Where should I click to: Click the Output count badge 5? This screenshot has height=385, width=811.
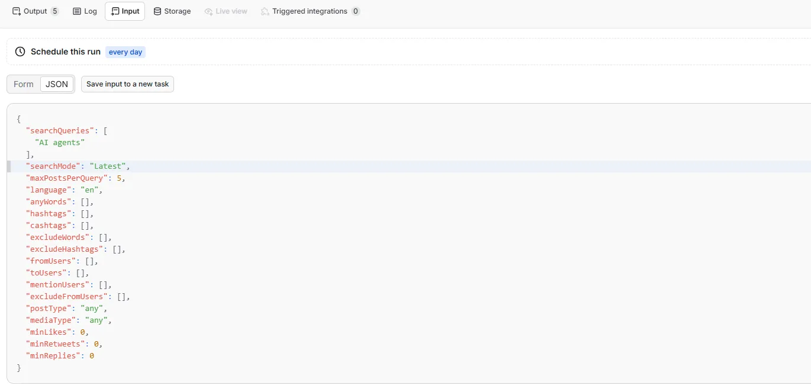click(x=55, y=11)
